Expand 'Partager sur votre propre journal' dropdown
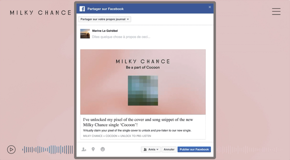 pos(105,19)
